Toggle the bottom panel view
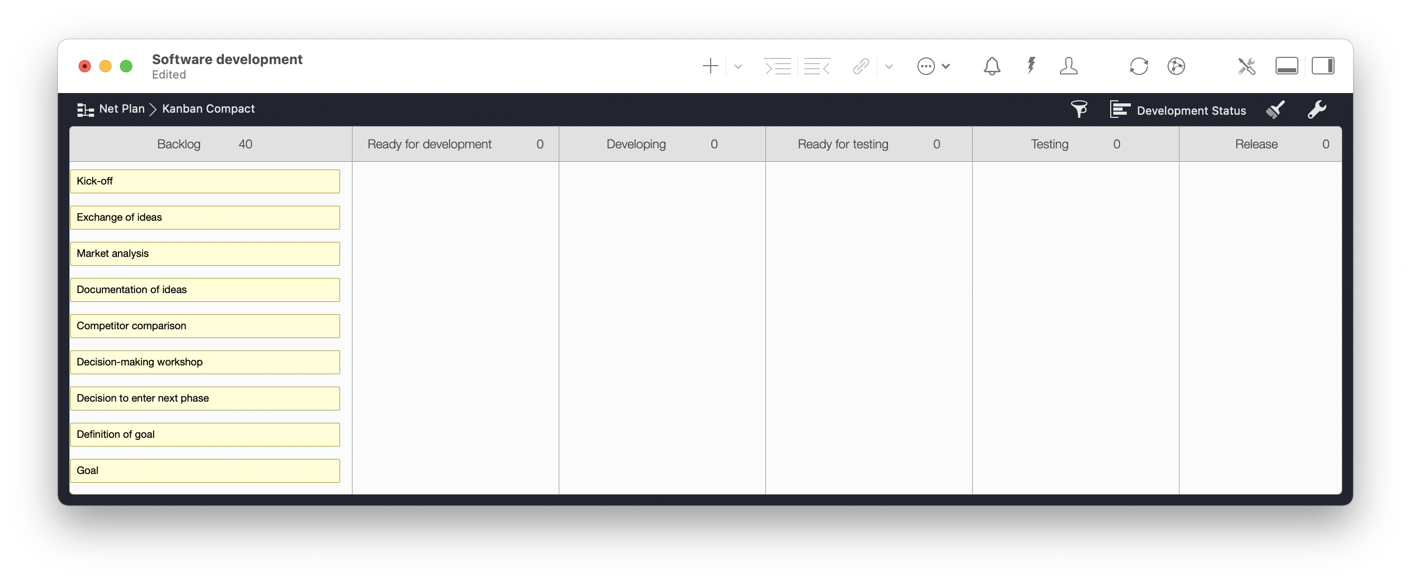The width and height of the screenshot is (1411, 582). [x=1286, y=66]
